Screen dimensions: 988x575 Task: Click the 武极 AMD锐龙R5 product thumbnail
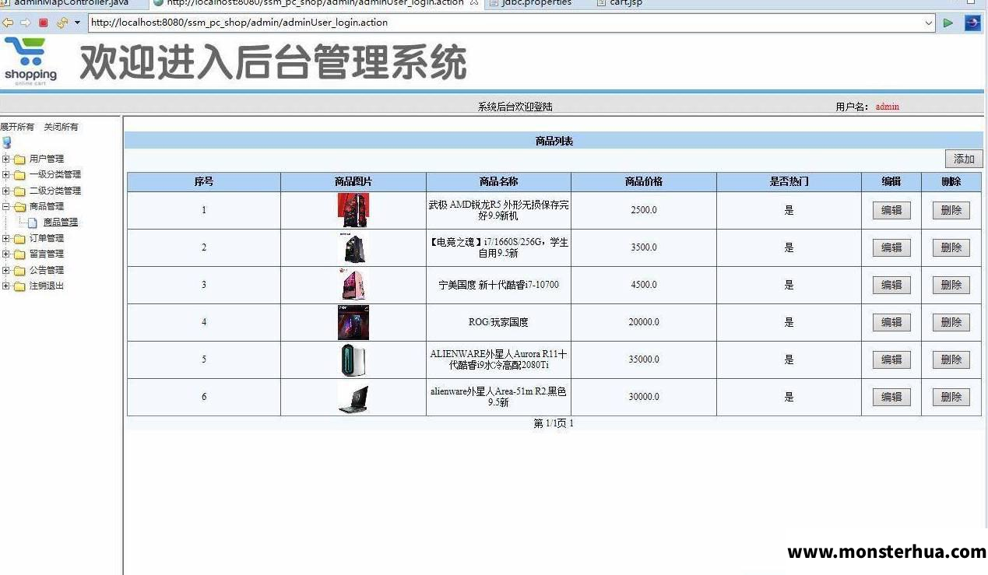(353, 210)
